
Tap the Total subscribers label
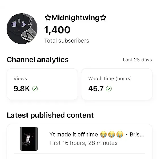(x=67, y=41)
